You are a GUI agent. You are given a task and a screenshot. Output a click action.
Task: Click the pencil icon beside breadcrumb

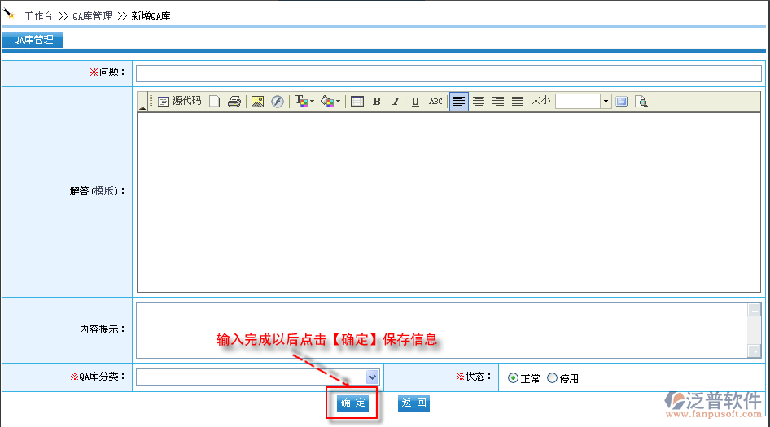pos(8,13)
